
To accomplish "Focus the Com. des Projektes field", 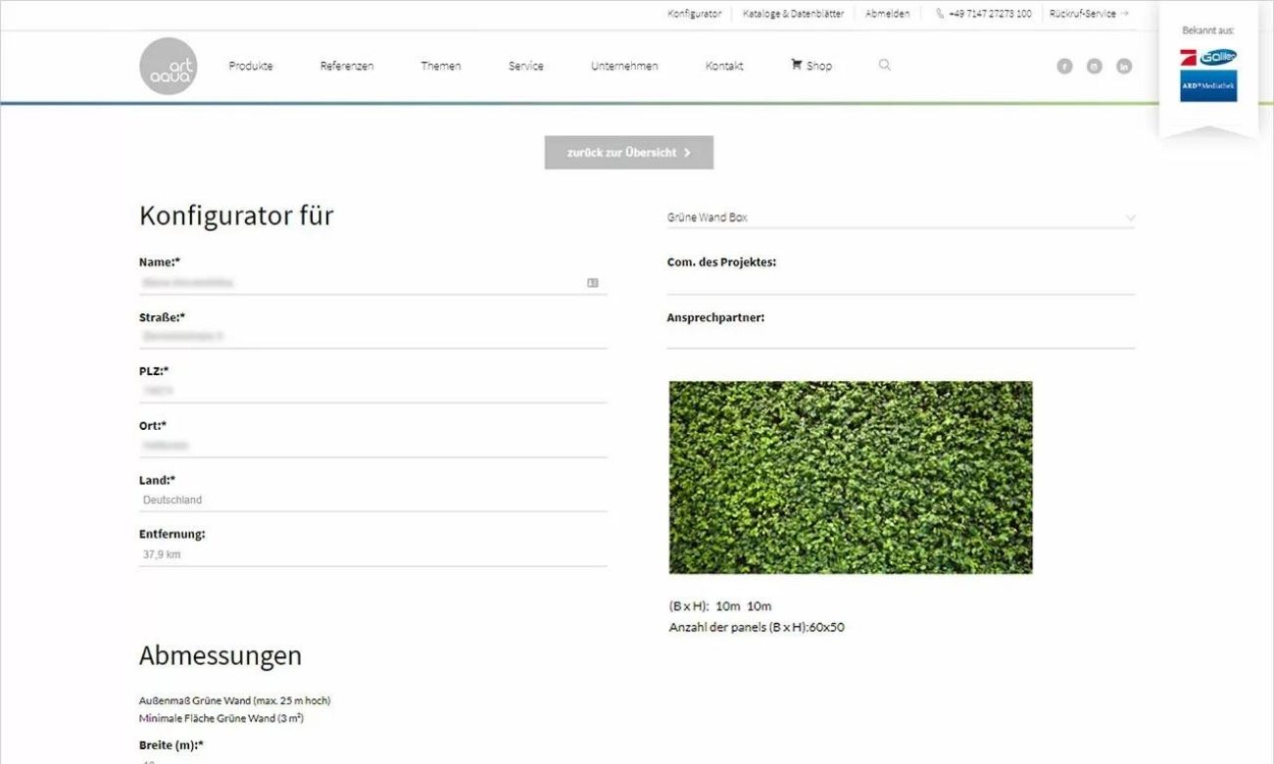I will 900,282.
